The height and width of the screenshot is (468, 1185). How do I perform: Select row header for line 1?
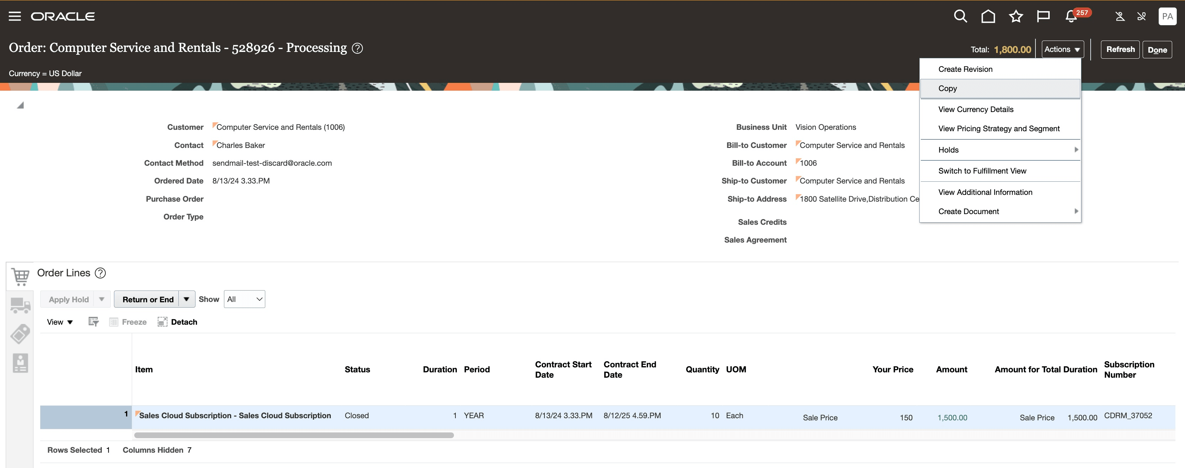click(85, 417)
